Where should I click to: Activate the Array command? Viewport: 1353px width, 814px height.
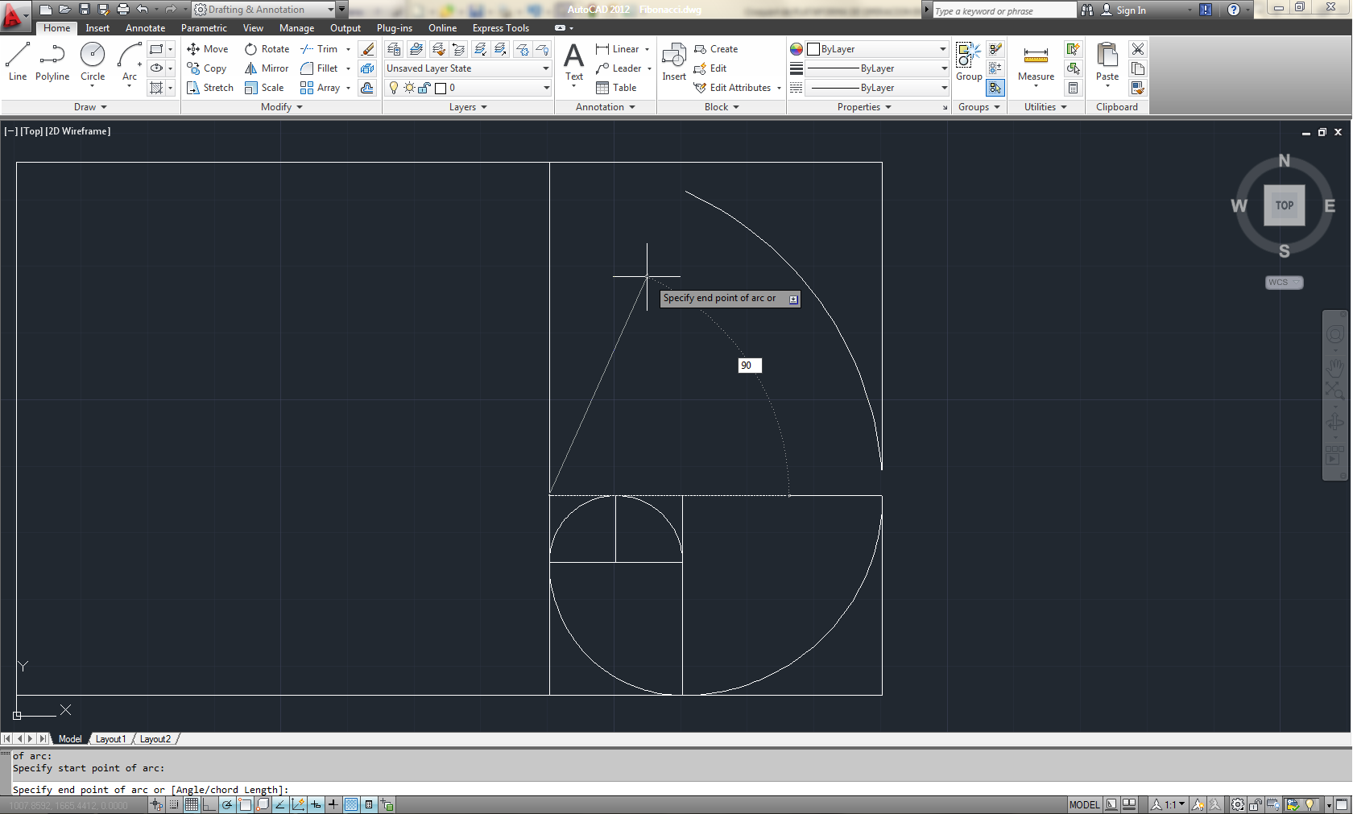tap(320, 88)
